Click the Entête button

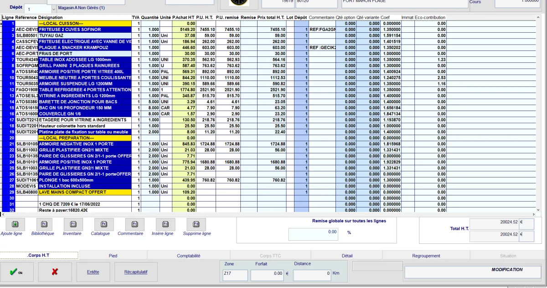[x=93, y=272]
